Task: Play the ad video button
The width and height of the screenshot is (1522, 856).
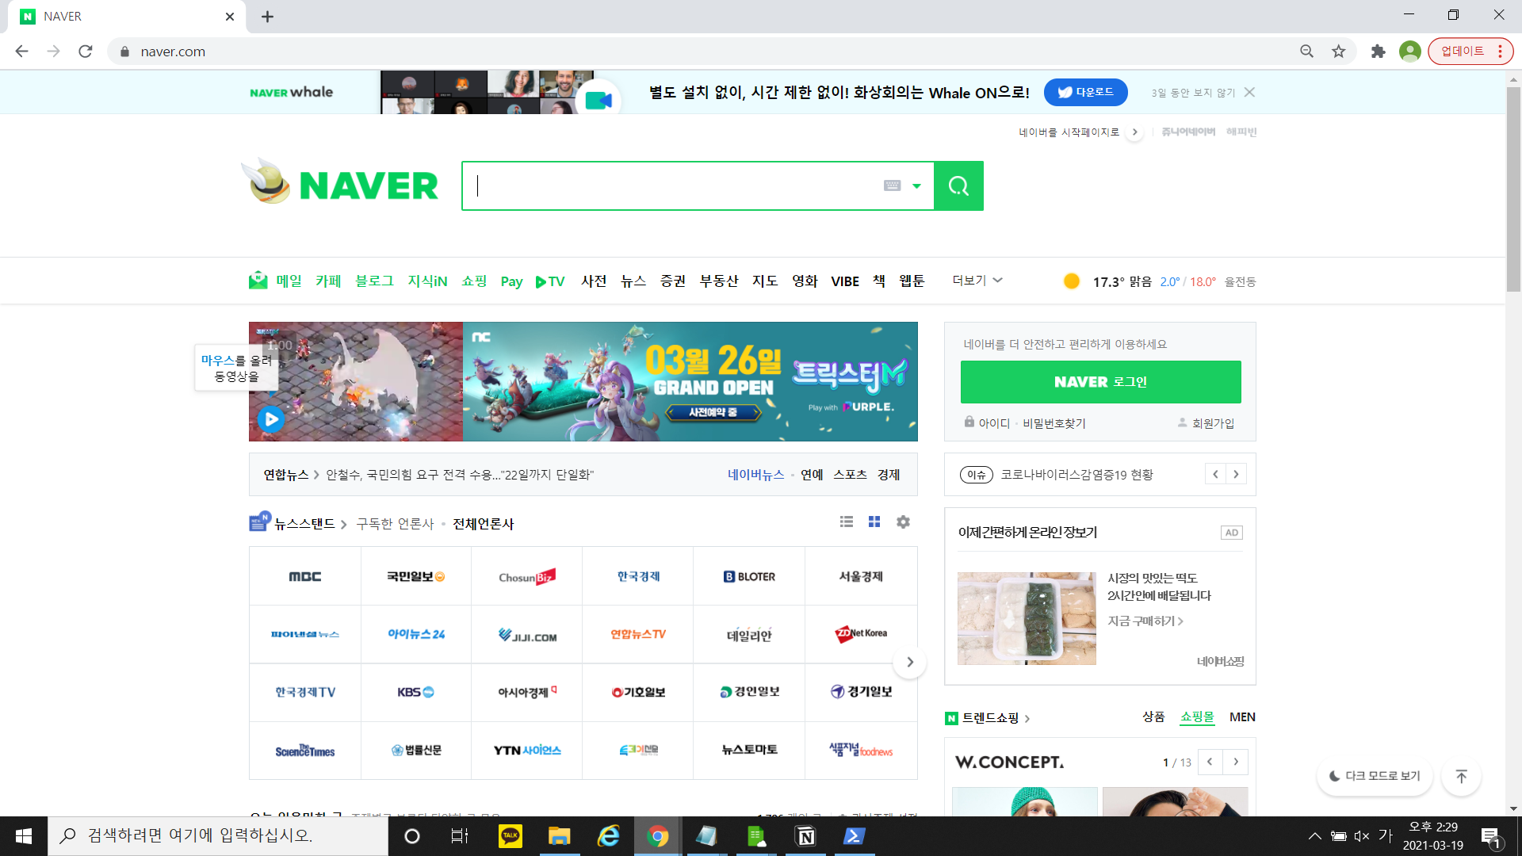Action: click(271, 418)
